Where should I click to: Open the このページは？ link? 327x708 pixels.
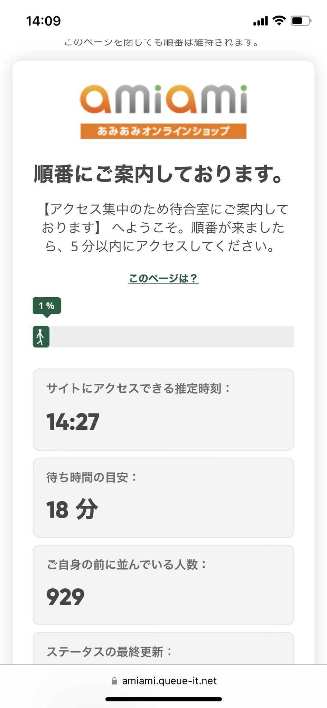click(163, 278)
